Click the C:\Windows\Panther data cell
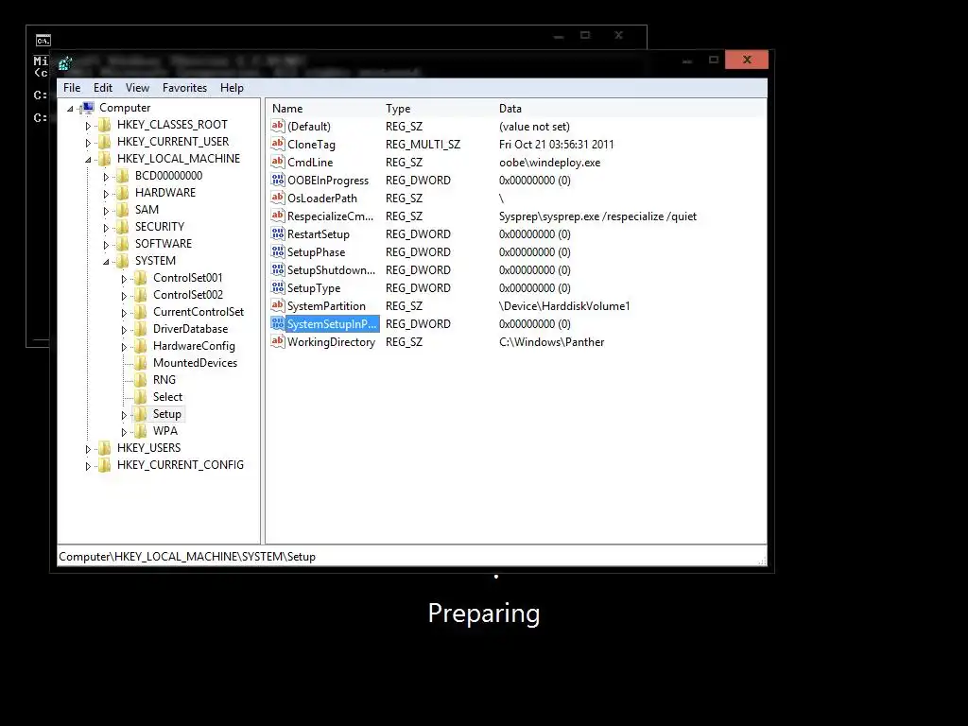968x726 pixels. coord(551,342)
